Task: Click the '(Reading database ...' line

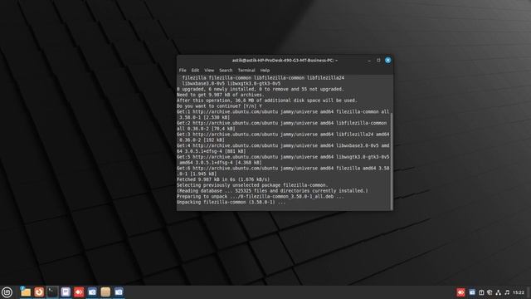Action: point(272,191)
